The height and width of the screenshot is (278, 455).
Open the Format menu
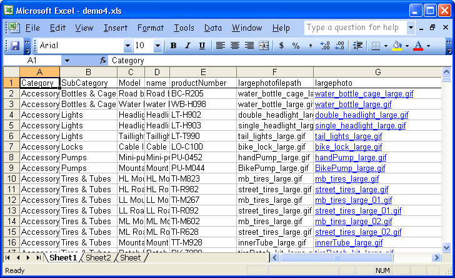[150, 28]
